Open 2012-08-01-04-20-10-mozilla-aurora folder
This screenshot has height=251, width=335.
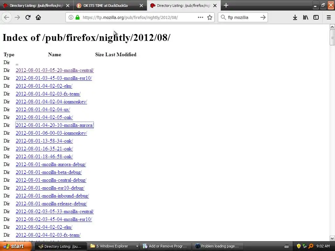click(x=55, y=125)
